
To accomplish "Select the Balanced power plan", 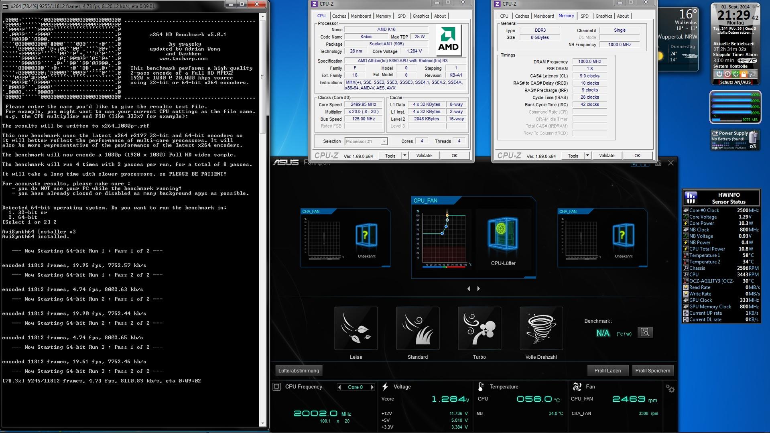I will (x=730, y=148).
